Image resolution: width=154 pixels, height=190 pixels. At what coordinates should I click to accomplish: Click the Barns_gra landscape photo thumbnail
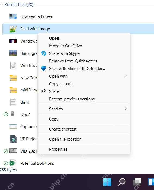13,53
